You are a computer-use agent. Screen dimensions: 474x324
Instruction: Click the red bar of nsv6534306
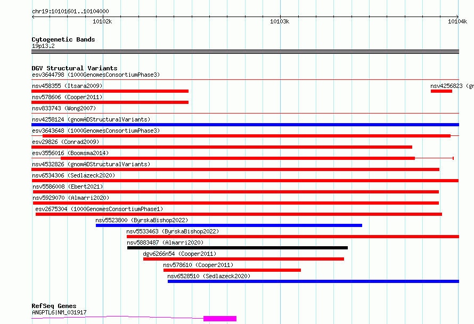tap(245, 181)
